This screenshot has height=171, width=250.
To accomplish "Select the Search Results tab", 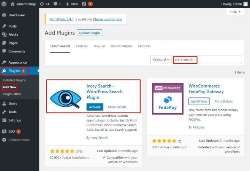I will (60, 46).
